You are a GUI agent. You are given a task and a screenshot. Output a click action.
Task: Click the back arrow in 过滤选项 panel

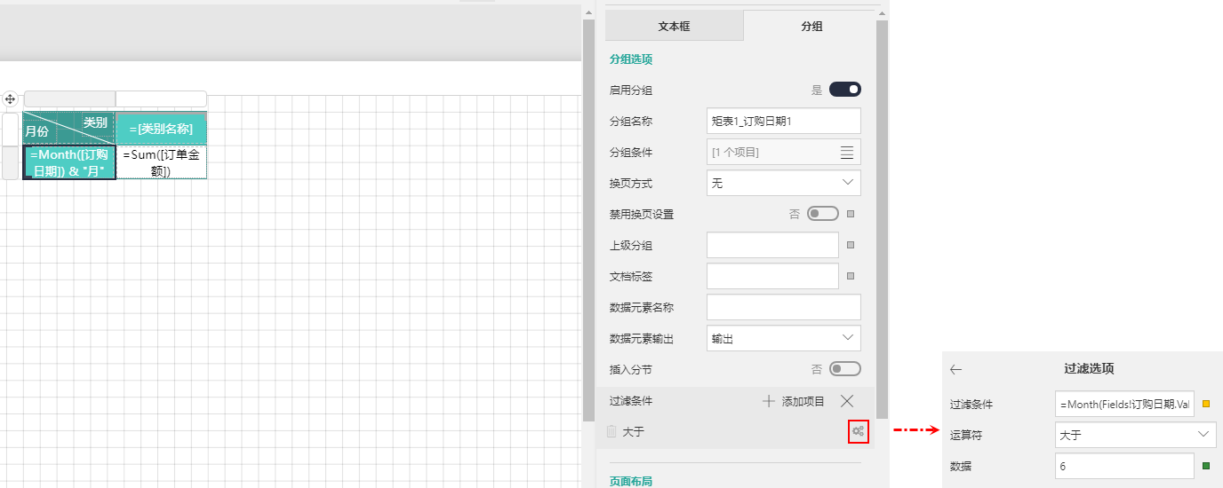coord(956,369)
